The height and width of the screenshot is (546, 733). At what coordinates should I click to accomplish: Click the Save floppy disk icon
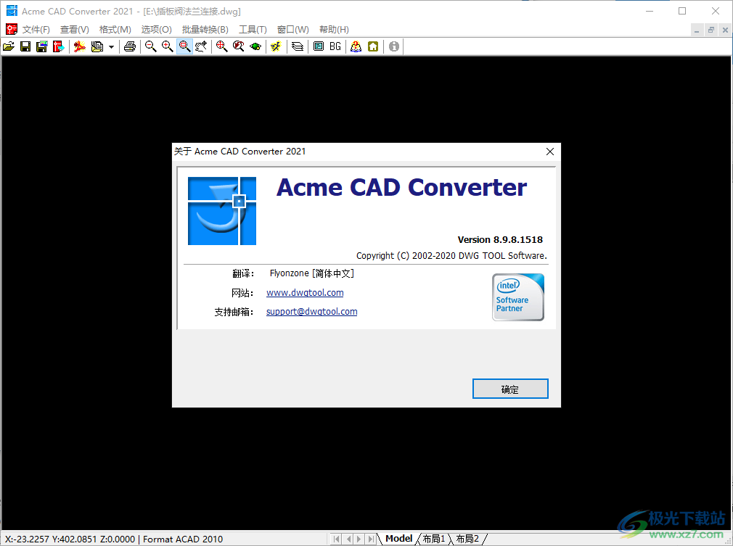click(25, 46)
